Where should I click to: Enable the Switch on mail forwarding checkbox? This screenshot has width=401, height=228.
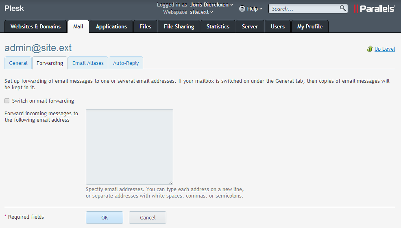[x=7, y=101]
